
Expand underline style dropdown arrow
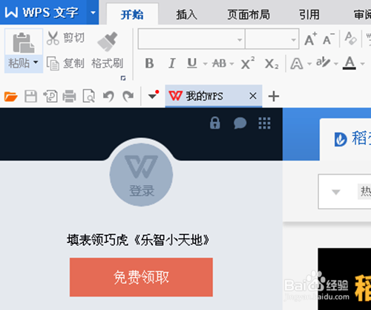(x=206, y=64)
